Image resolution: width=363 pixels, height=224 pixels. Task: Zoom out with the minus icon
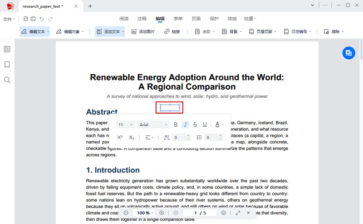pyautogui.click(x=126, y=213)
